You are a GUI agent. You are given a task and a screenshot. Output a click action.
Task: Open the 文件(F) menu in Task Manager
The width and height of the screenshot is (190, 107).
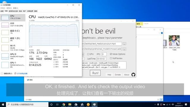pos(3,8)
